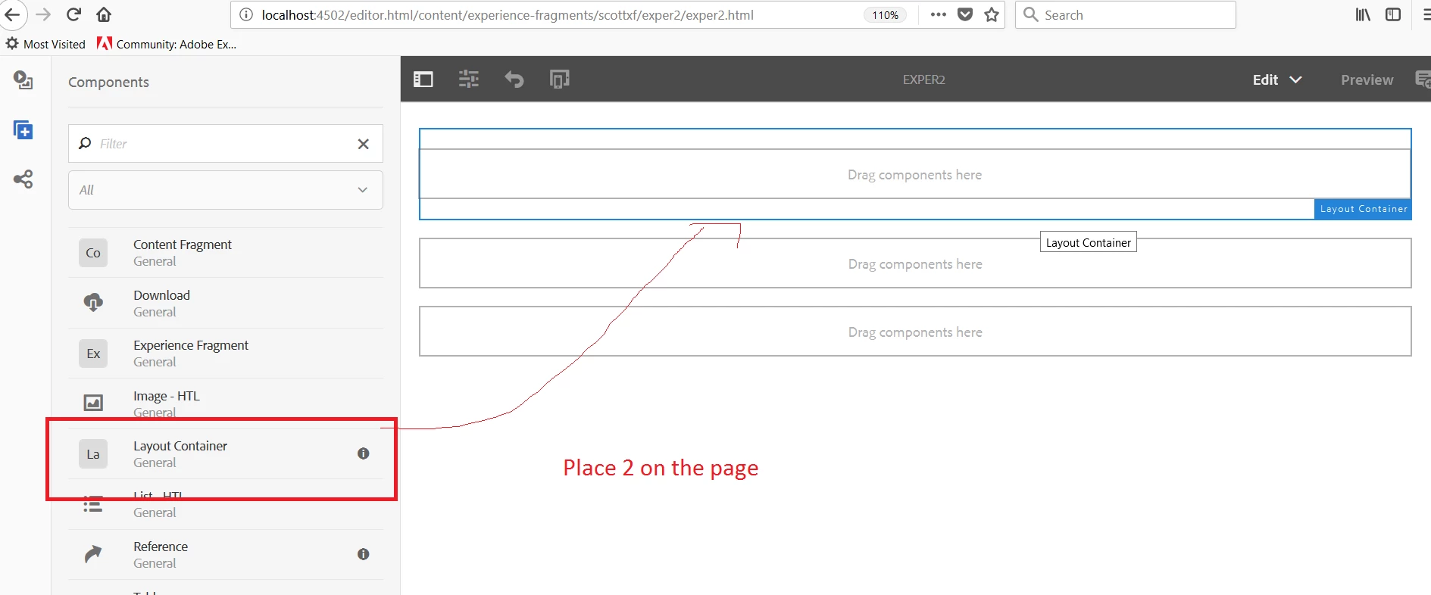Click the EXPER2 page title
Viewport: 1431px width, 595px height.
pos(923,79)
